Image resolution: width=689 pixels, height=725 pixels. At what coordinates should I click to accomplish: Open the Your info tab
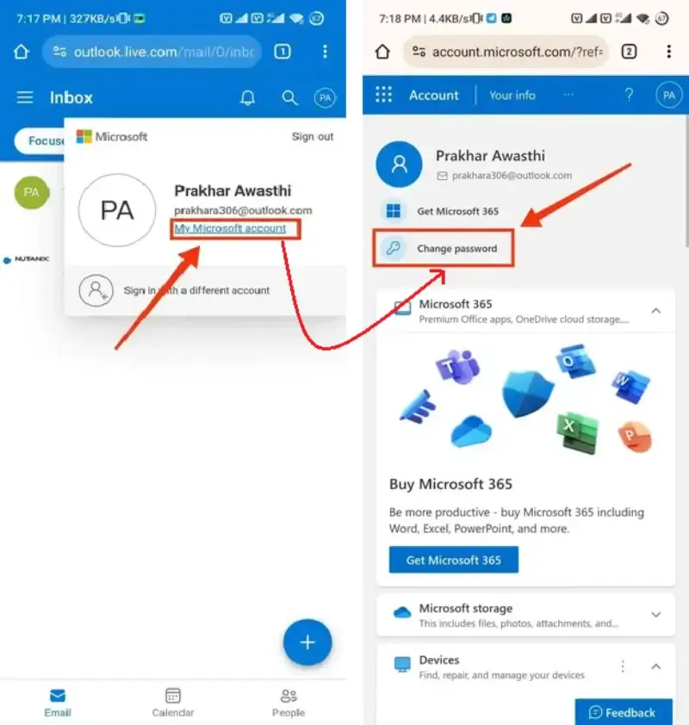[x=512, y=96]
